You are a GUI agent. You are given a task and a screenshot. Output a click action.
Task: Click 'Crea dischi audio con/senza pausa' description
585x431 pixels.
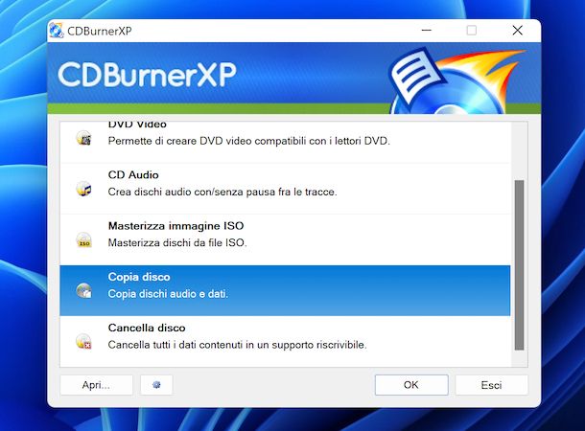[222, 192]
